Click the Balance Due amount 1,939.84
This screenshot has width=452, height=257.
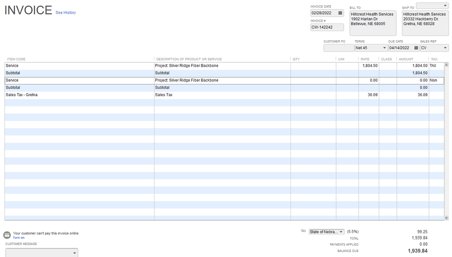point(418,251)
